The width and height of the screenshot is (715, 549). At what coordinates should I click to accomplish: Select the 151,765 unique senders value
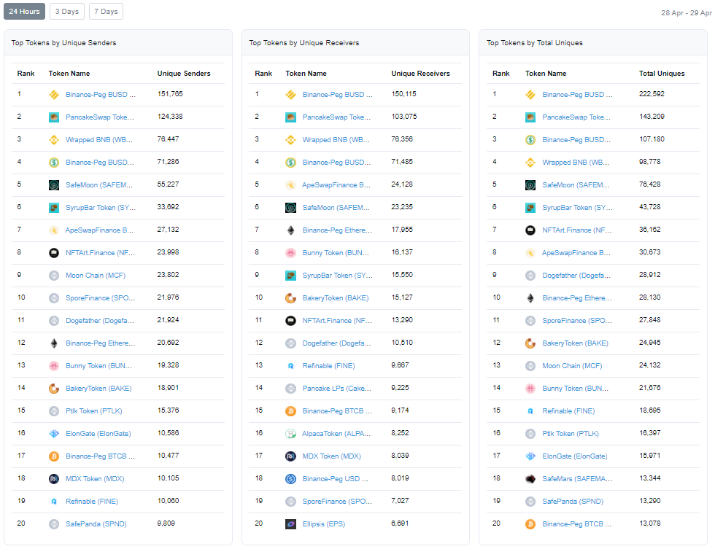pyautogui.click(x=170, y=94)
